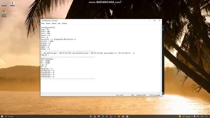Viewport: 210px width, 118px height.
Task: Click the 'Log = 0' line
Action: pyautogui.click(x=44, y=65)
